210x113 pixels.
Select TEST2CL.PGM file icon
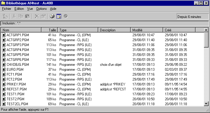point(4,104)
